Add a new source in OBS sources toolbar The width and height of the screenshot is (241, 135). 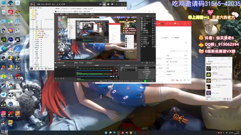[x=142, y=63]
